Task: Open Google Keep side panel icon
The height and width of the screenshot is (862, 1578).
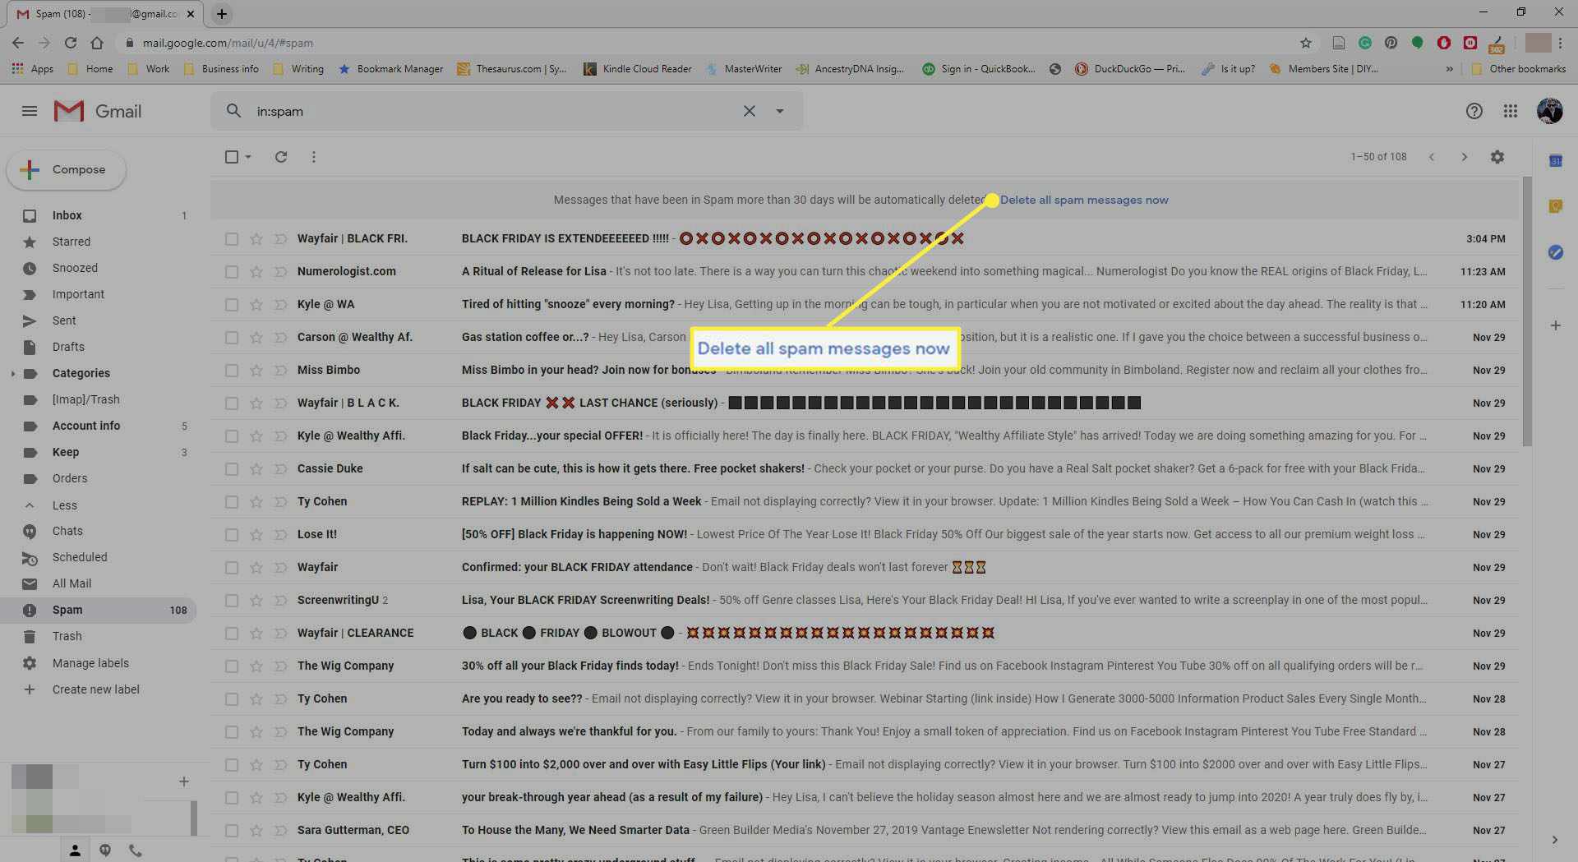Action: coord(1556,206)
